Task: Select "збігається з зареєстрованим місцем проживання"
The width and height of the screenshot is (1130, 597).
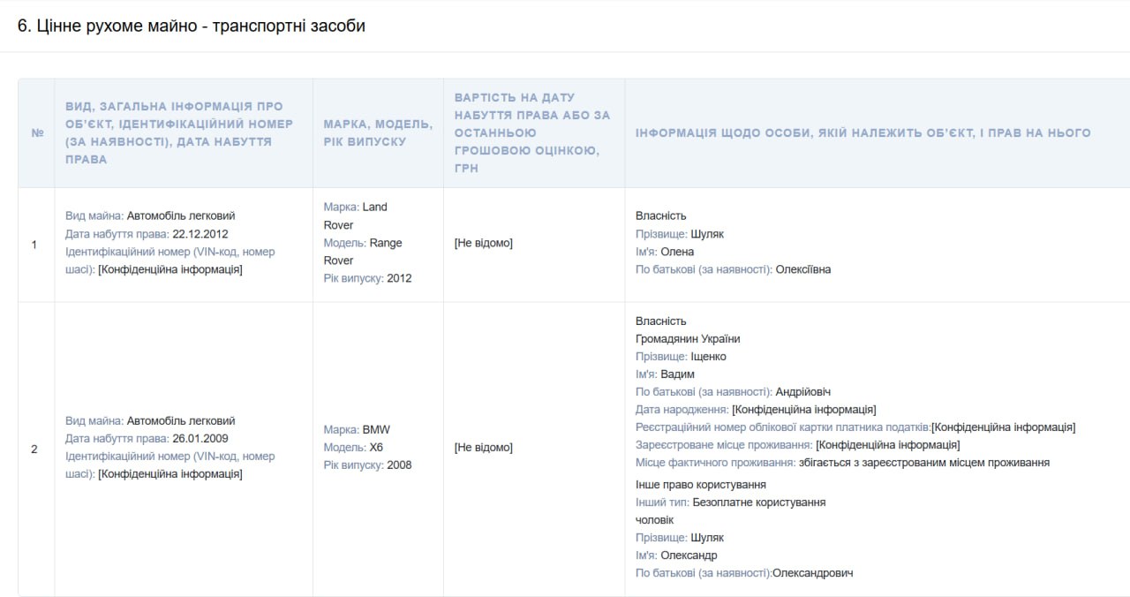Action: 924,463
